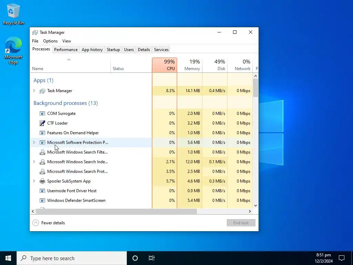The width and height of the screenshot is (353, 265).
Task: Click the CTF Loader pen icon
Action: 42,123
